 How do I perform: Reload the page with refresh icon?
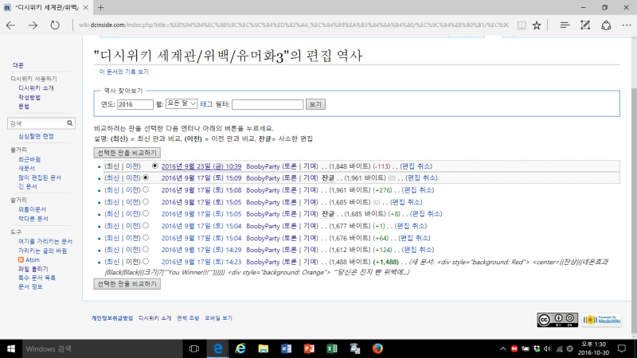pos(55,25)
